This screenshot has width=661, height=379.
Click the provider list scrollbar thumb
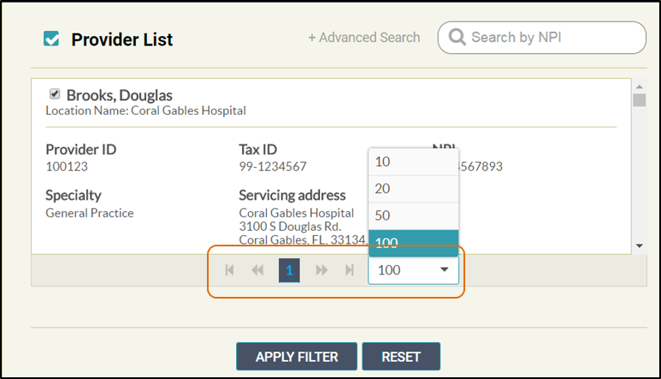click(639, 100)
